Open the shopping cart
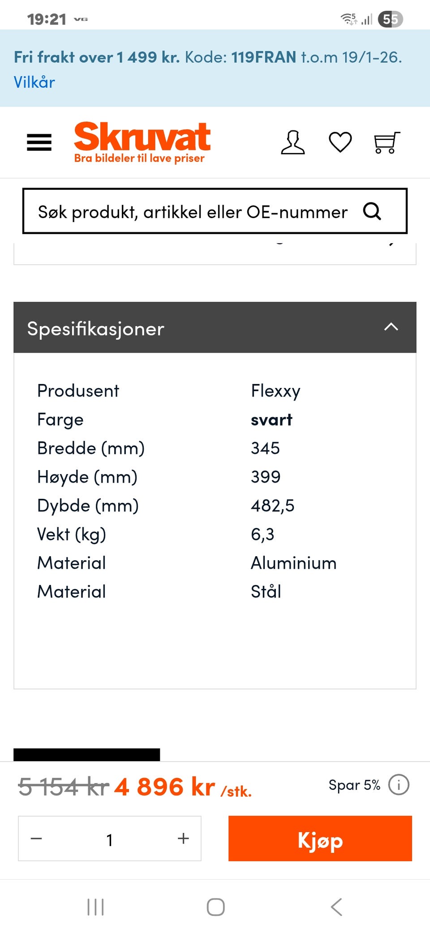Viewport: 430px width, 933px height. 387,143
